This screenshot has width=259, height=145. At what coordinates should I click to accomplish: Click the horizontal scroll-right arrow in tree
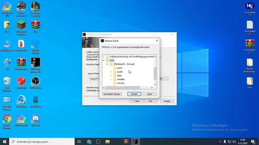click(x=152, y=88)
